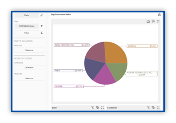This screenshot has width=176, height=123.
Task: Export the pie chart item
Action: 148,21
